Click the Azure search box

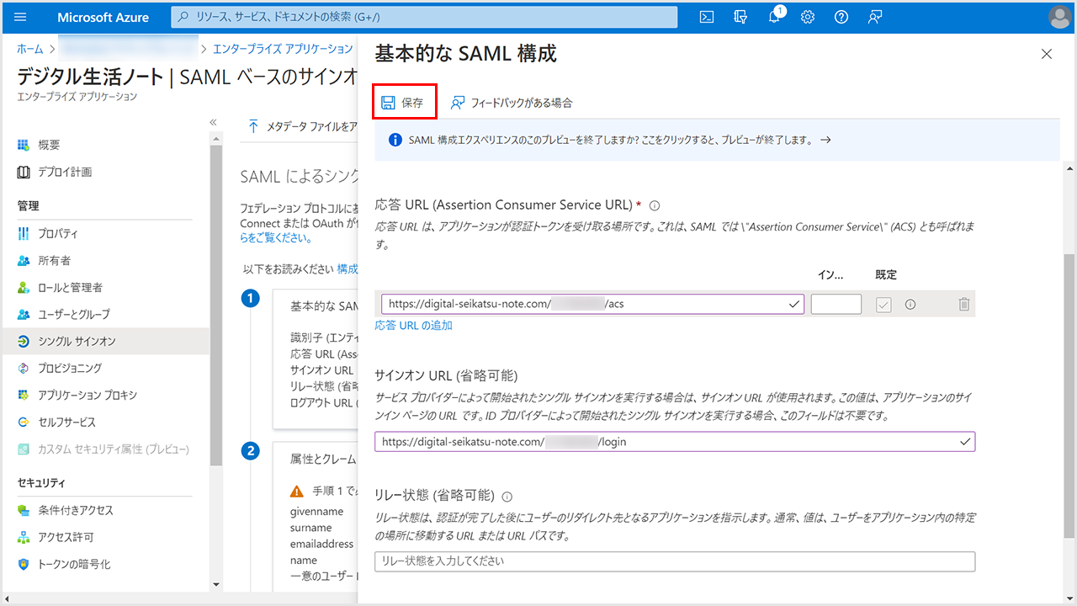pos(424,17)
